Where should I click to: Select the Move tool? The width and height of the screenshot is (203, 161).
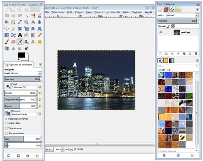tap(40, 22)
